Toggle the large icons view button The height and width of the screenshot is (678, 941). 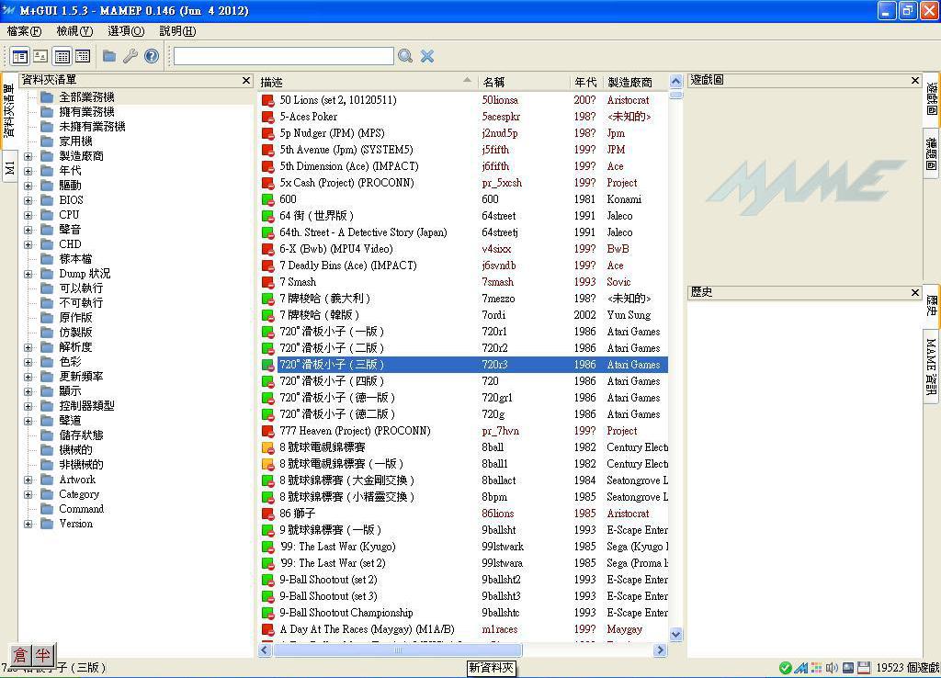point(40,57)
